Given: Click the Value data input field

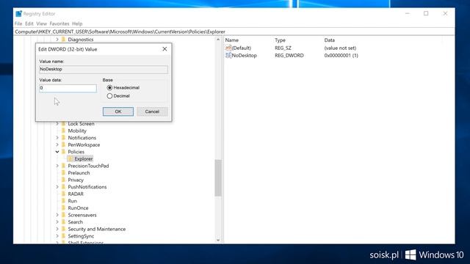Looking at the screenshot, I should [x=68, y=88].
